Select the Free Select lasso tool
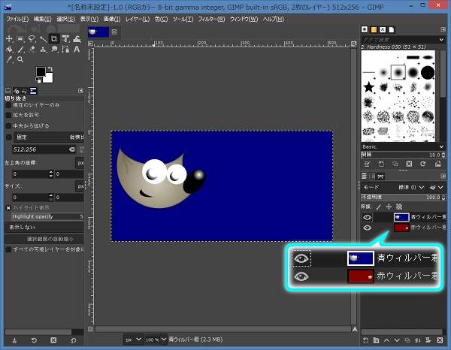 tap(32, 38)
